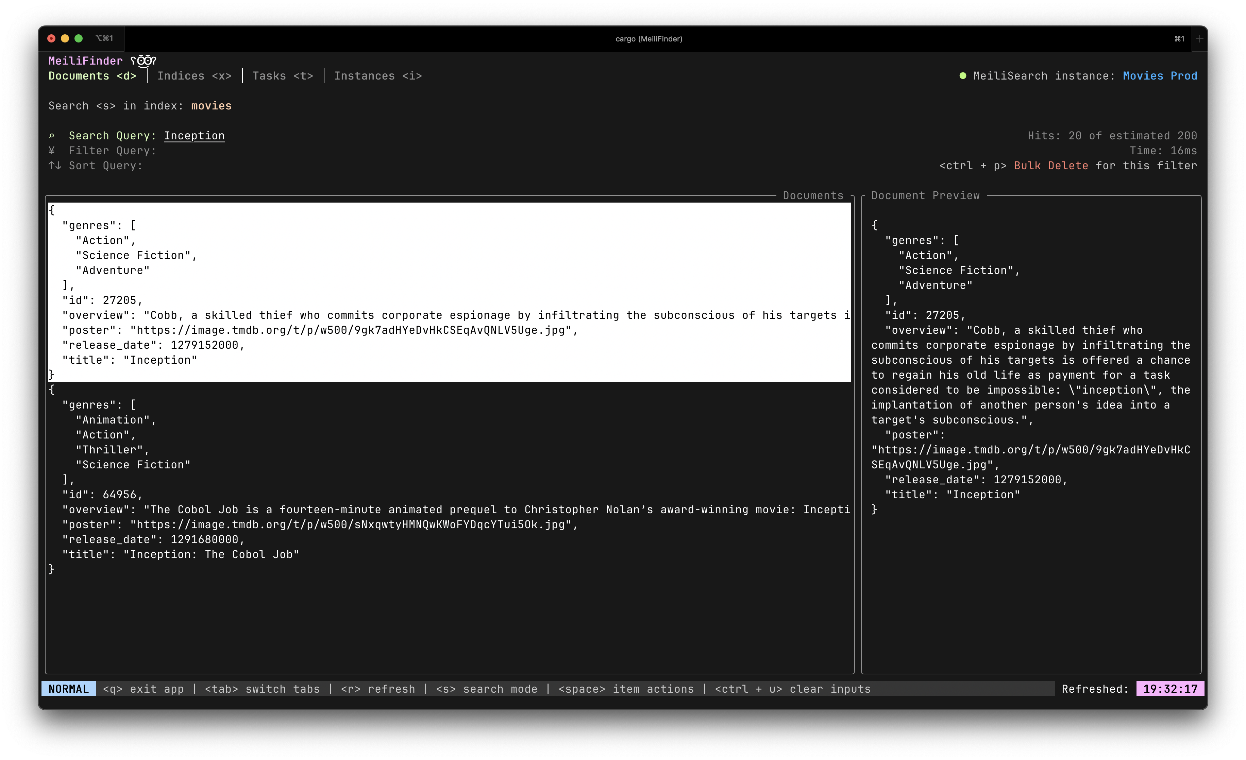The image size is (1246, 760).
Task: Click the search magnifier icon beside Search Query
Action: (52, 135)
